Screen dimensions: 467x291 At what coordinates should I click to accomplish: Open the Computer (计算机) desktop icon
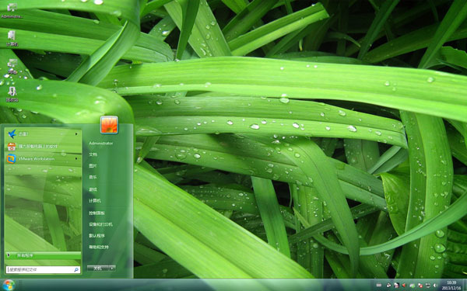point(12,38)
